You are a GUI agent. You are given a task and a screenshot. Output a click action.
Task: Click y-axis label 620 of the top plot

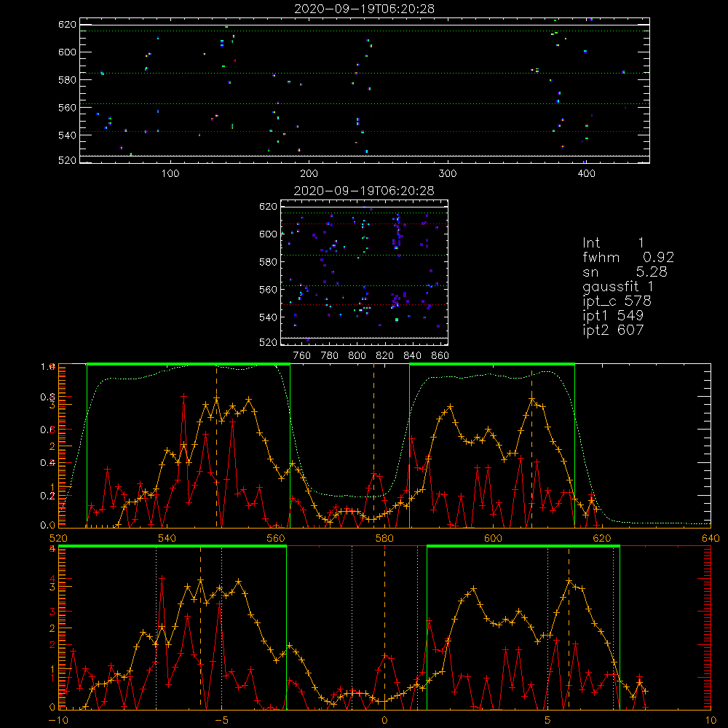(x=67, y=24)
